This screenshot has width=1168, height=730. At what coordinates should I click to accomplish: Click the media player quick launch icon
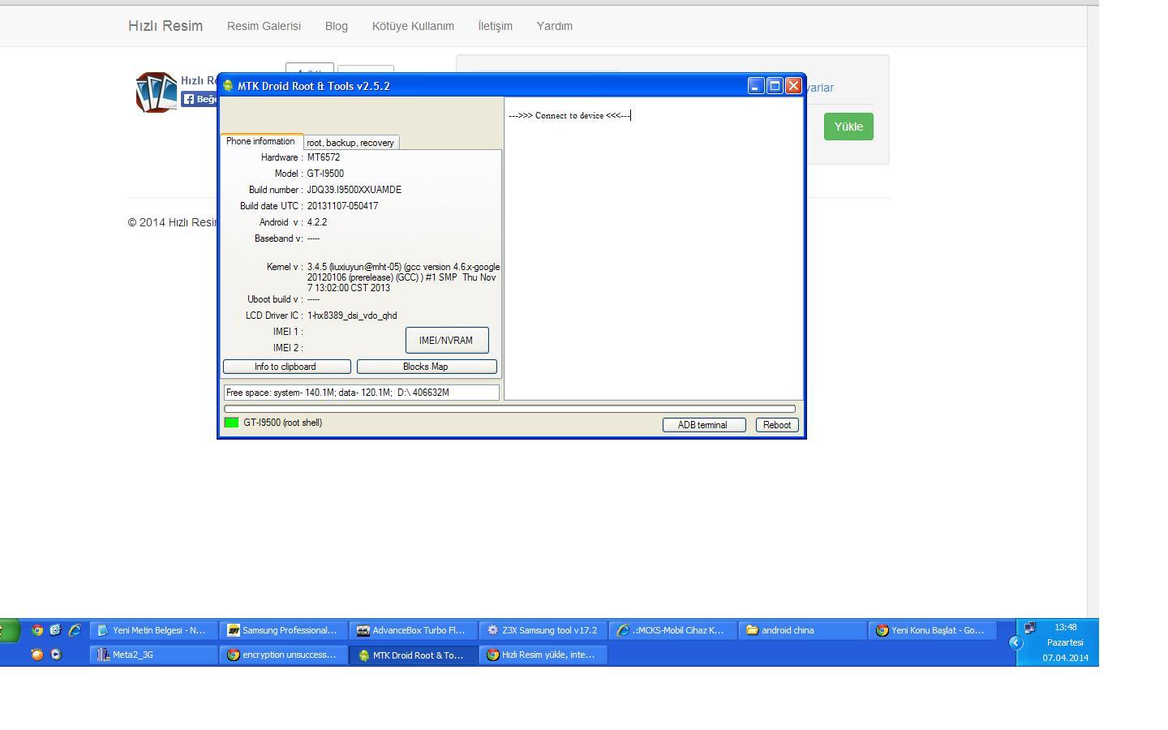[x=56, y=655]
